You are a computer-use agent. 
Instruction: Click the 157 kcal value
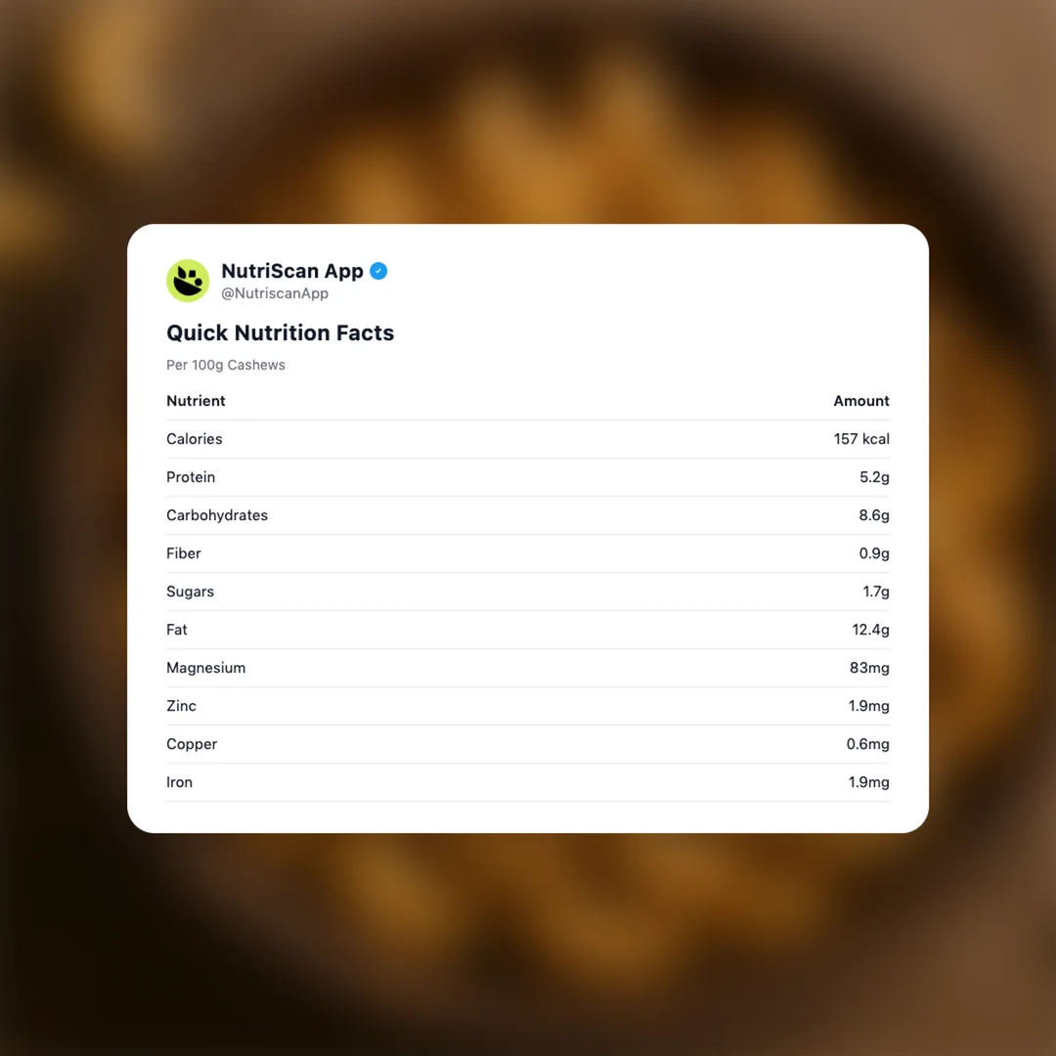[x=860, y=439]
